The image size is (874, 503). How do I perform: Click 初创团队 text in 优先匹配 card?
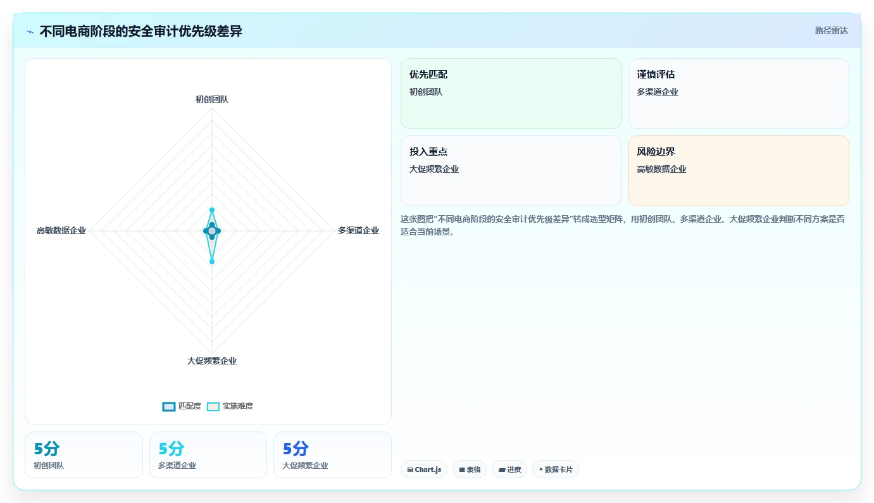pos(426,92)
